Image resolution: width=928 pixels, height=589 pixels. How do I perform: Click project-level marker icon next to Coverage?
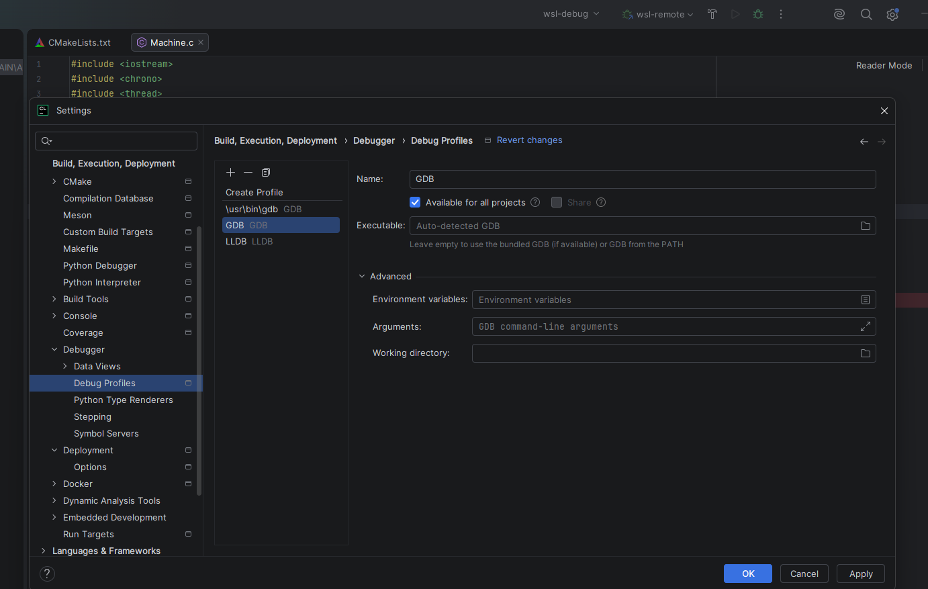coord(189,332)
